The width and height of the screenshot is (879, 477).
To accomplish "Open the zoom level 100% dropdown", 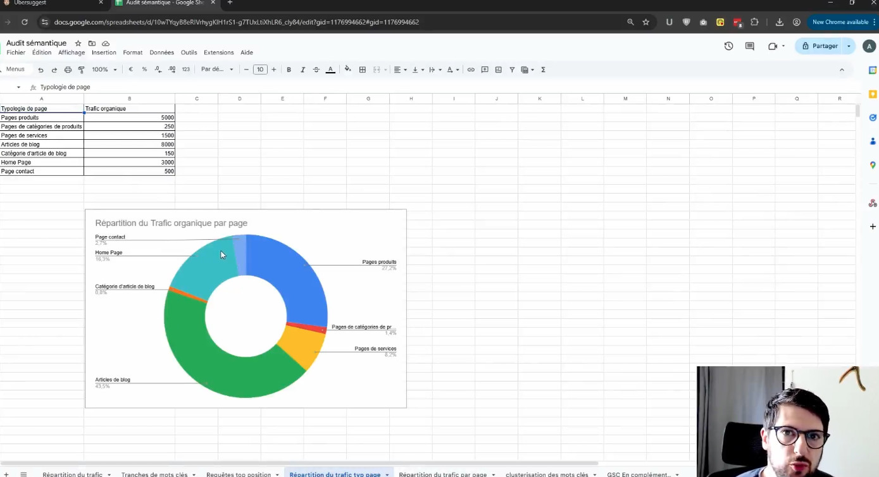I will coord(104,70).
